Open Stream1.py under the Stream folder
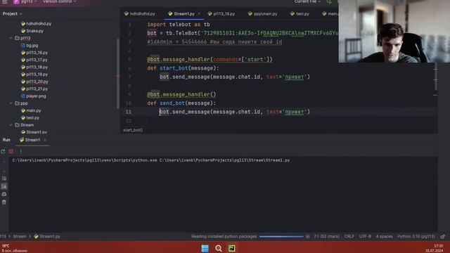This screenshot has width=450, height=253. (34, 132)
